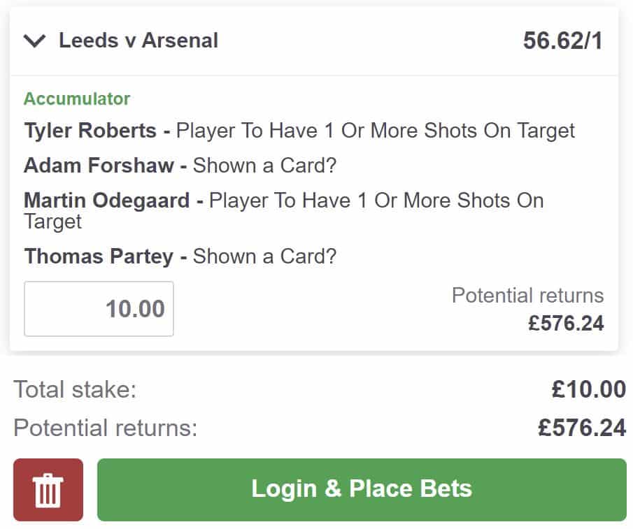633x529 pixels.
Task: Click Adam Forshaw's Shown a Card? text
Action: coord(264,166)
